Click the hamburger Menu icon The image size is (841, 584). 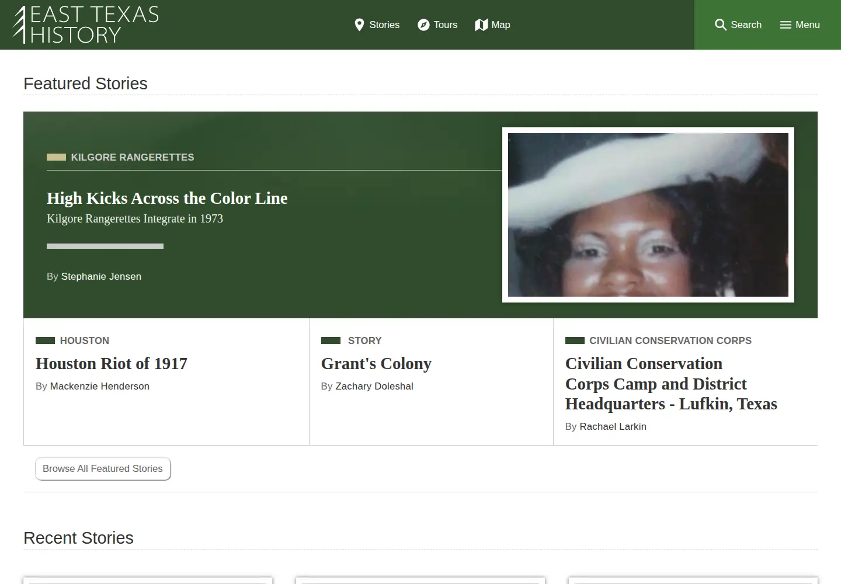pos(786,25)
